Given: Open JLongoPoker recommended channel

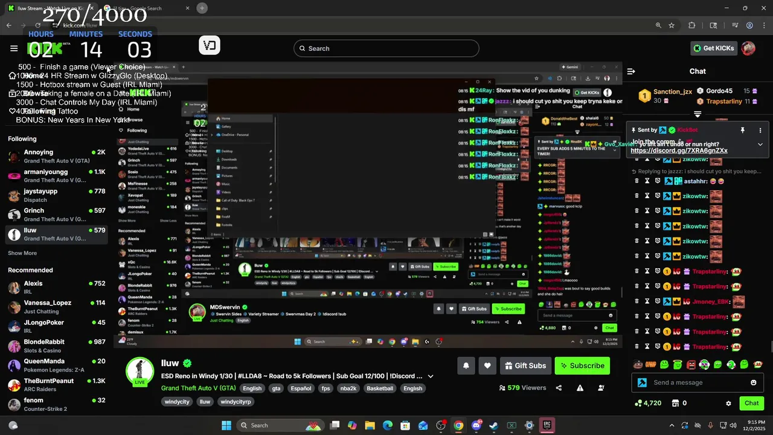Looking at the screenshot, I should click(57, 326).
